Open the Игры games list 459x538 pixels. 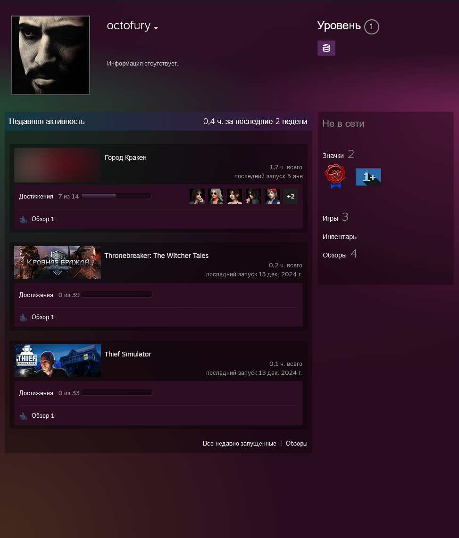(330, 218)
